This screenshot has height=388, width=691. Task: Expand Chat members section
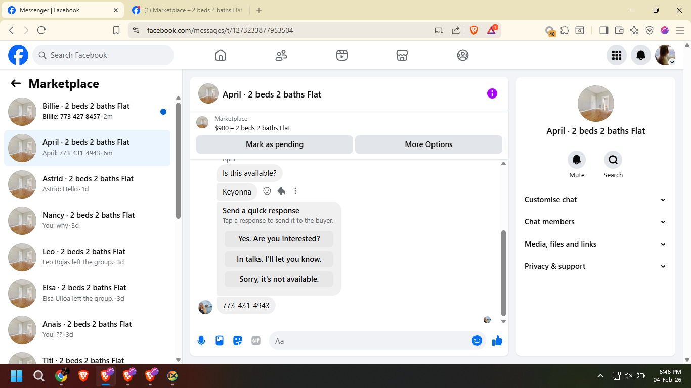[595, 222]
